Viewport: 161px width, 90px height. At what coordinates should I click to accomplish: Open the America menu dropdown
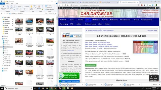coord(81,20)
